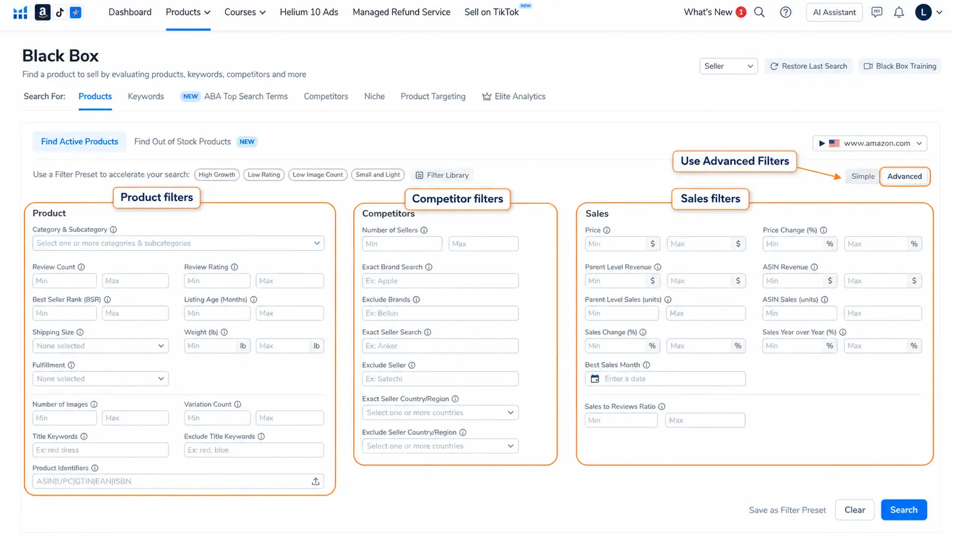The image size is (953, 536).
Task: Click the Category & Subcategory info icon
Action: click(113, 230)
